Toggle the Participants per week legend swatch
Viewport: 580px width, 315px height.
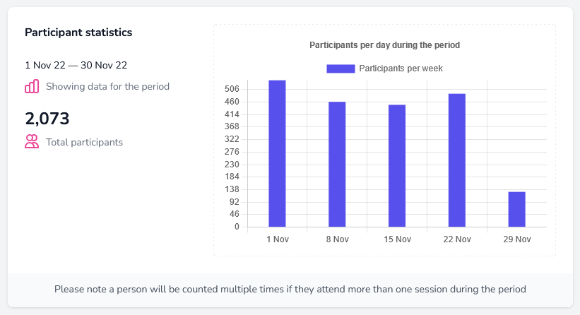click(340, 69)
